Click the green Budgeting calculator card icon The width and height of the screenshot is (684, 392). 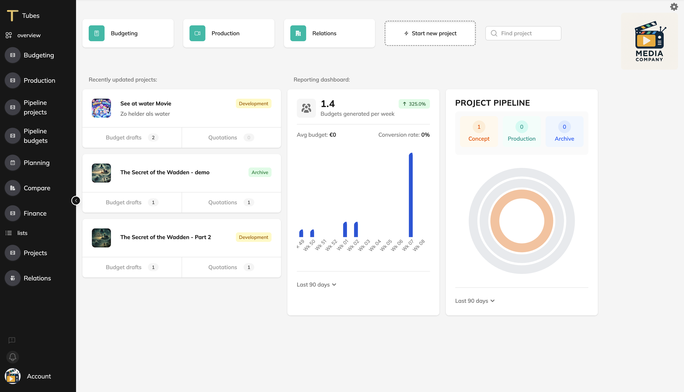pyautogui.click(x=97, y=33)
